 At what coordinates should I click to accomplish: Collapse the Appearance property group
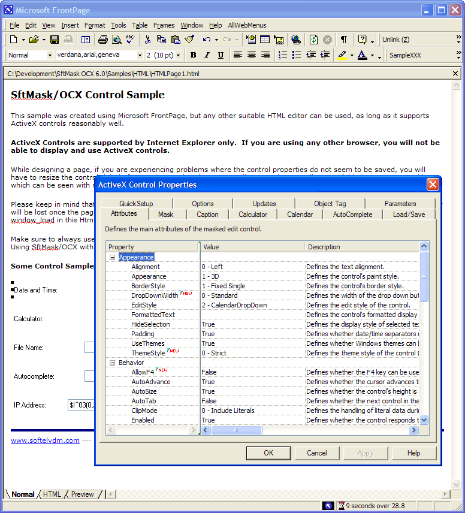pos(112,257)
